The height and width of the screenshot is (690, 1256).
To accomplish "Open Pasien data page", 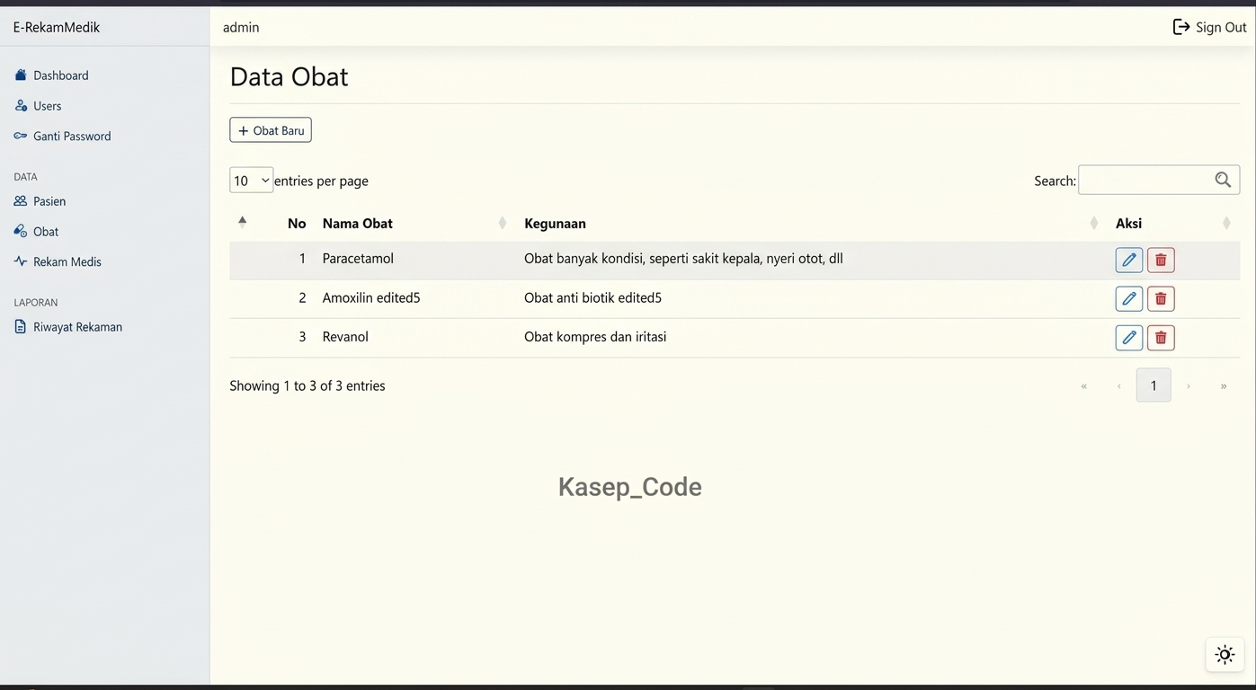I will [40, 201].
